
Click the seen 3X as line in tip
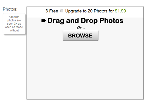14,24
